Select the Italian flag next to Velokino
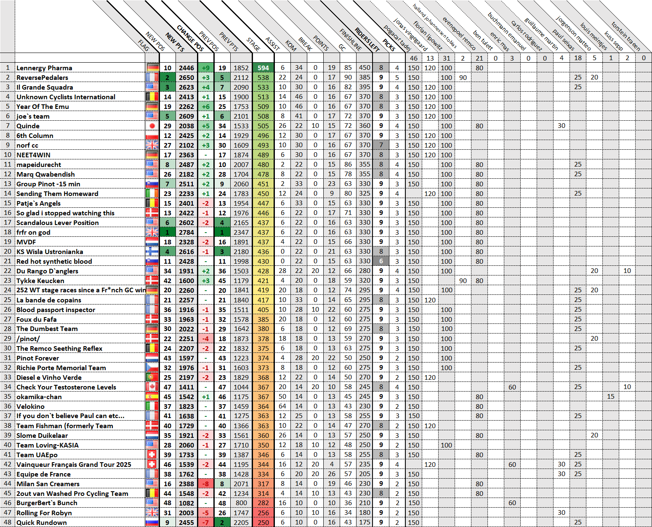Viewport: 652px width, 527px height. pos(152,406)
